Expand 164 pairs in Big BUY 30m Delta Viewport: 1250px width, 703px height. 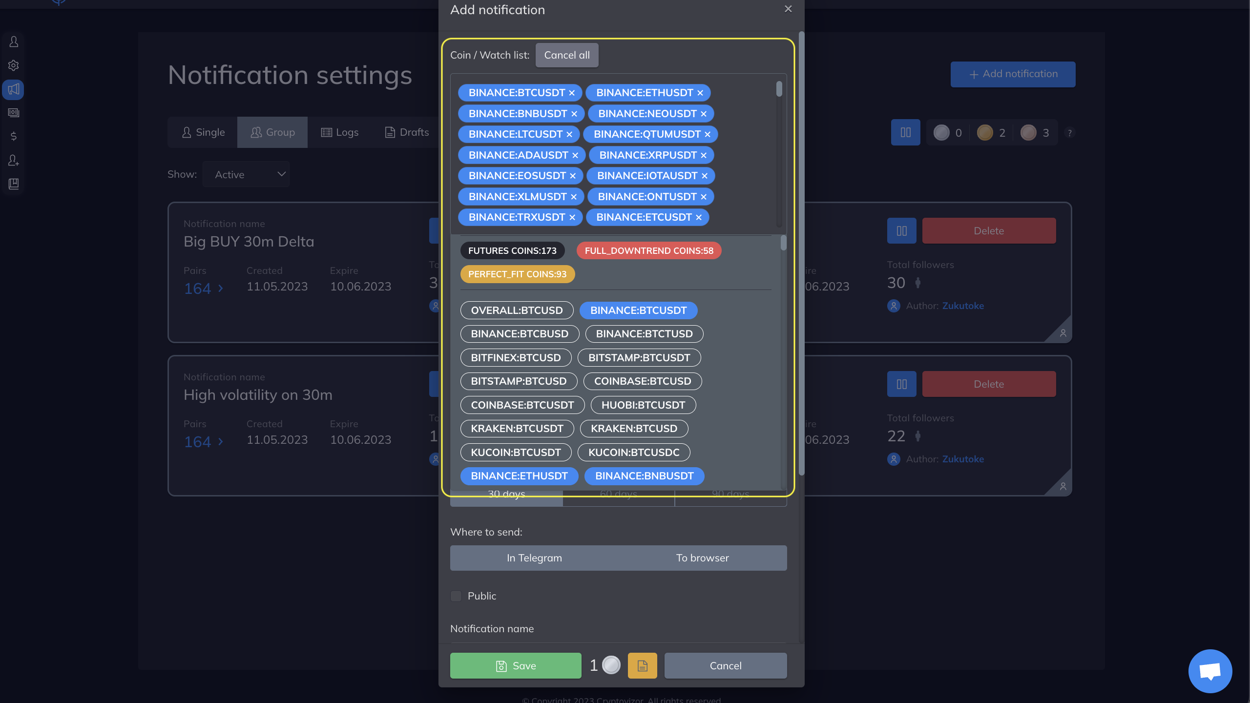point(204,289)
